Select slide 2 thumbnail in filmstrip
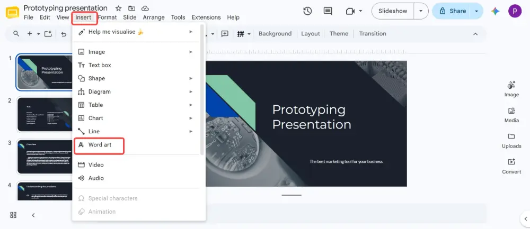 click(45, 115)
